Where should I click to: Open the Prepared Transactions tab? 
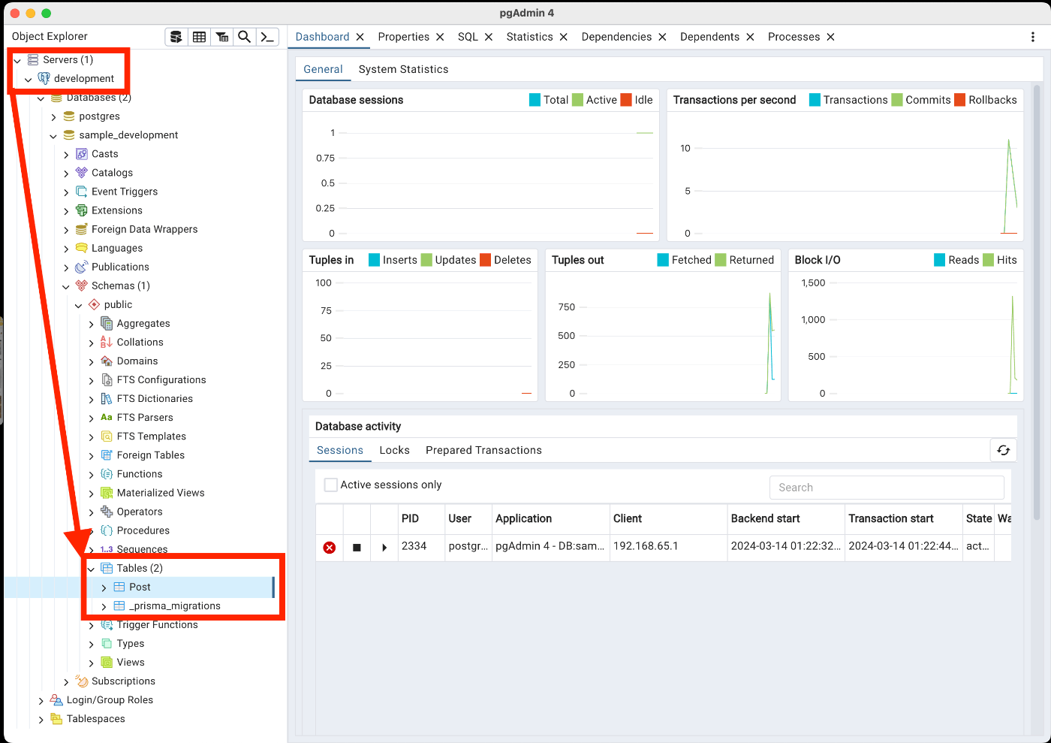483,450
